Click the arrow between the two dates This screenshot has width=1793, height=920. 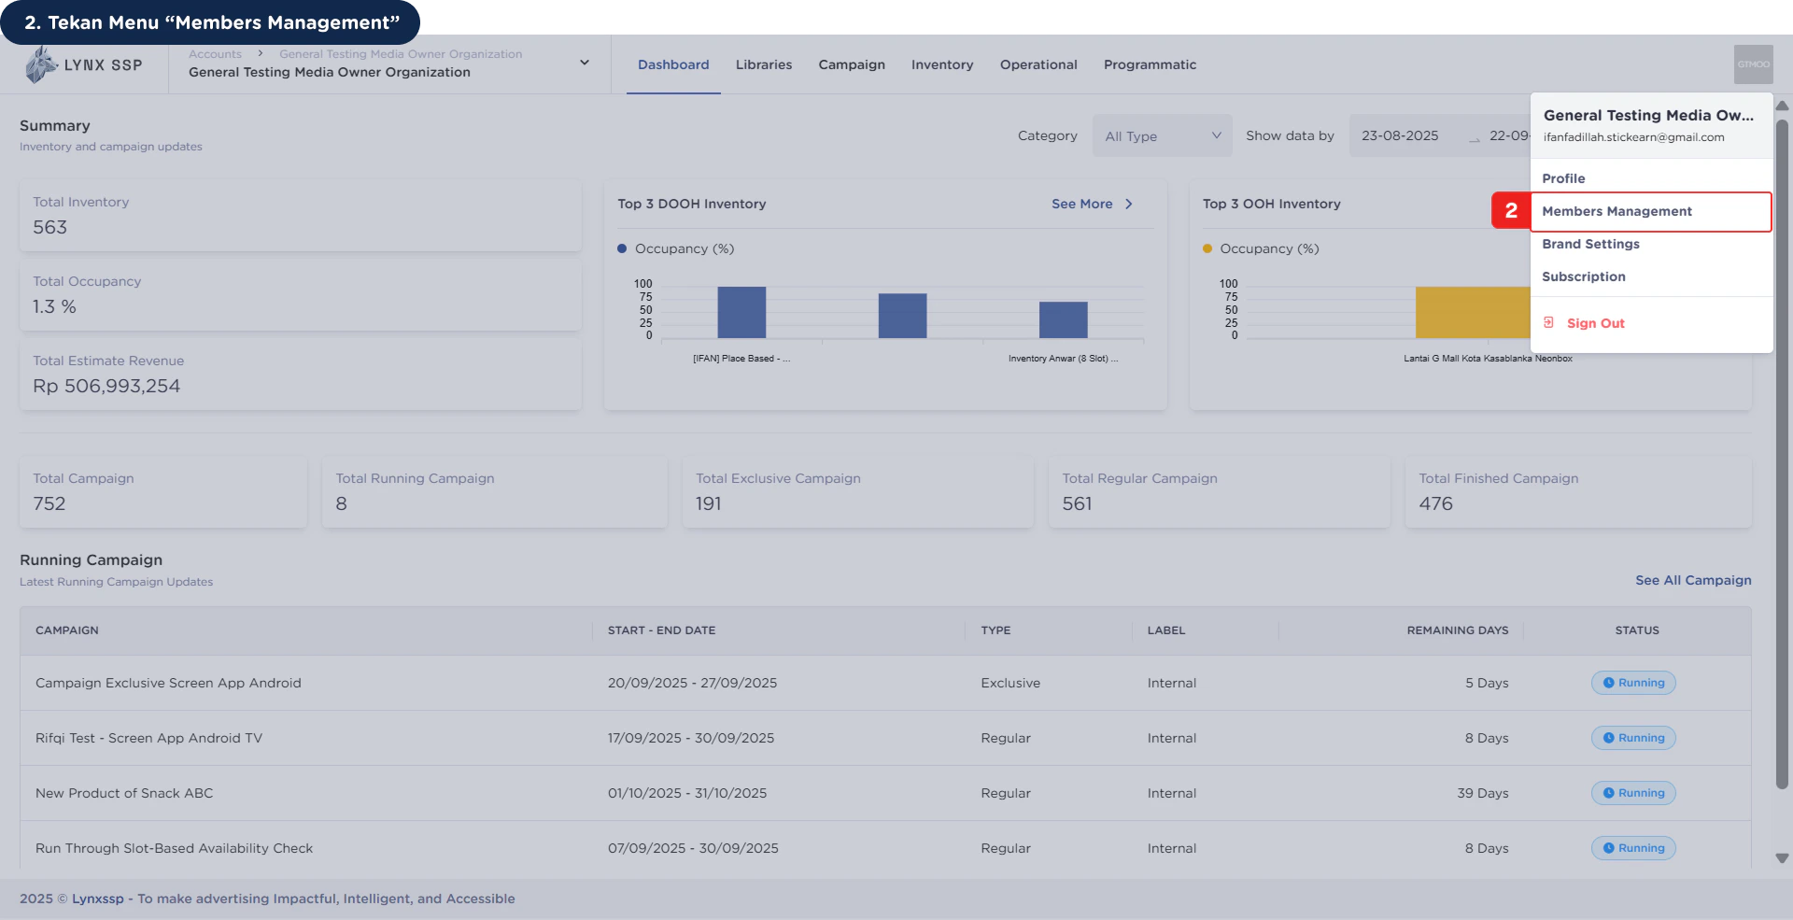(1474, 140)
